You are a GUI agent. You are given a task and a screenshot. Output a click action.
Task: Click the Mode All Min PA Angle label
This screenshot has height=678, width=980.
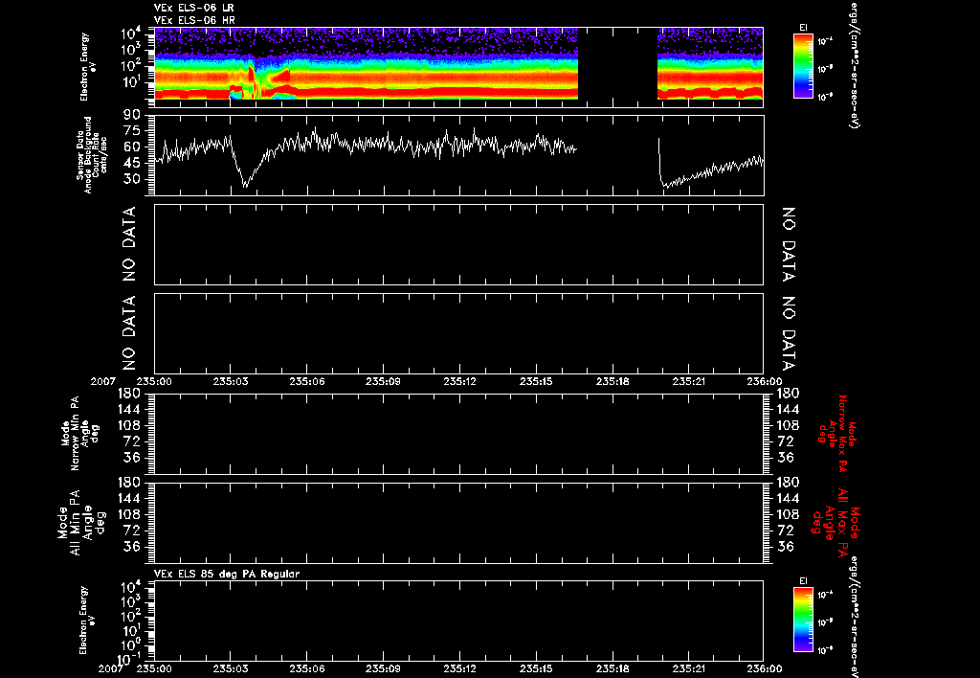click(81, 522)
